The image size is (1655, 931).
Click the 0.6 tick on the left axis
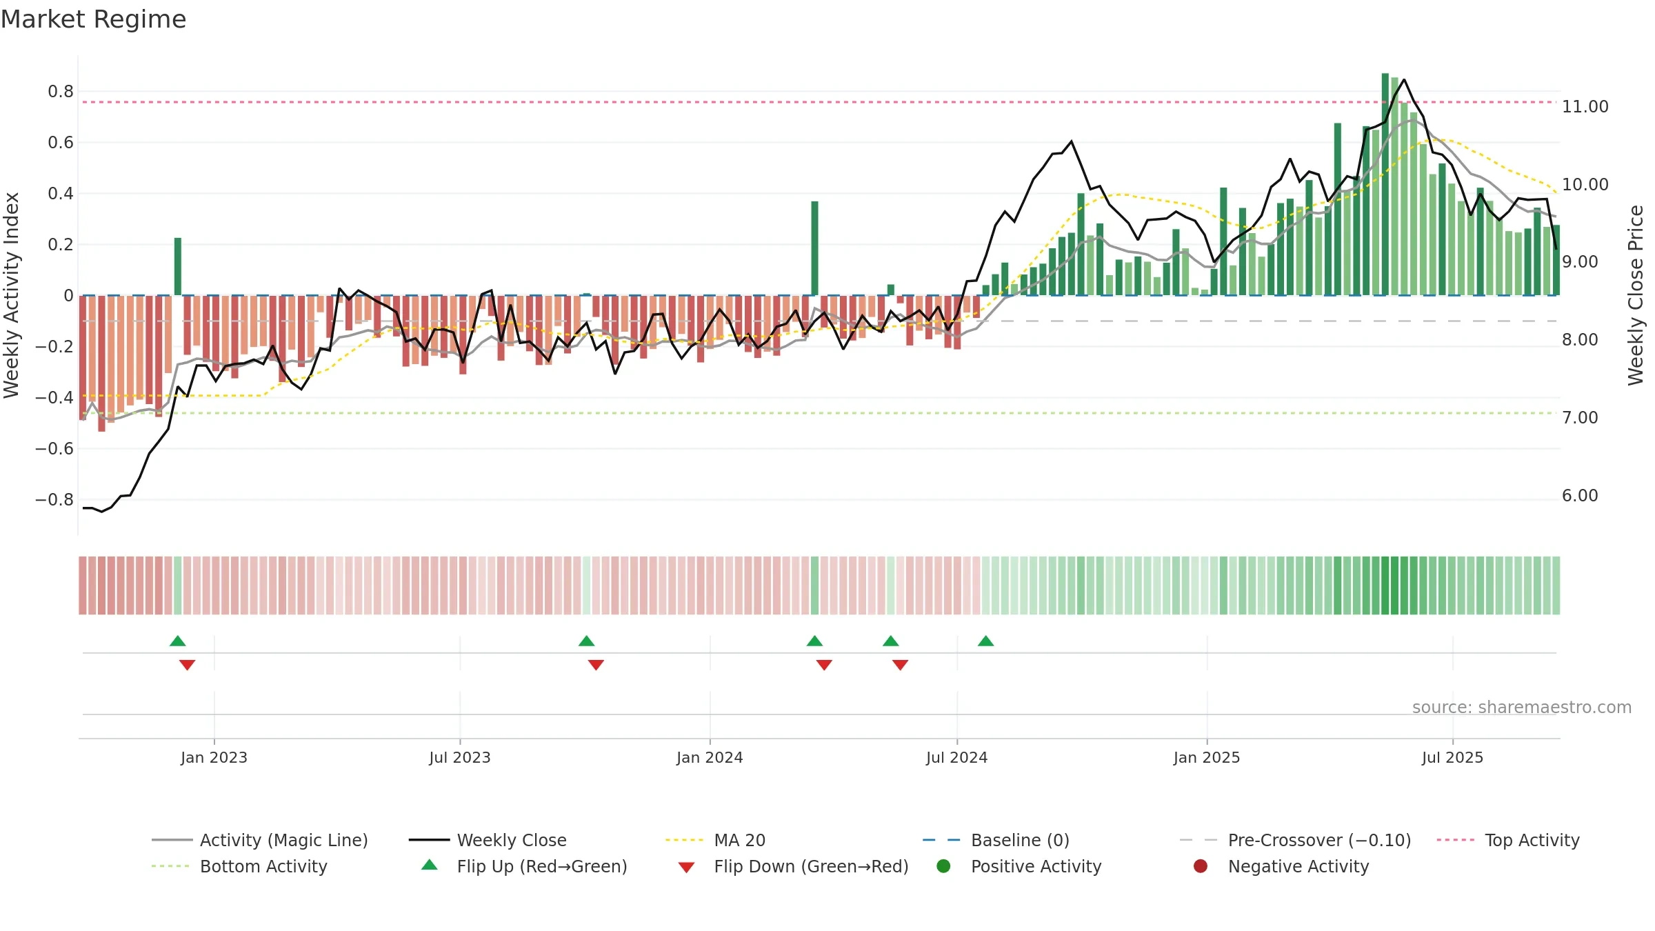tap(61, 143)
